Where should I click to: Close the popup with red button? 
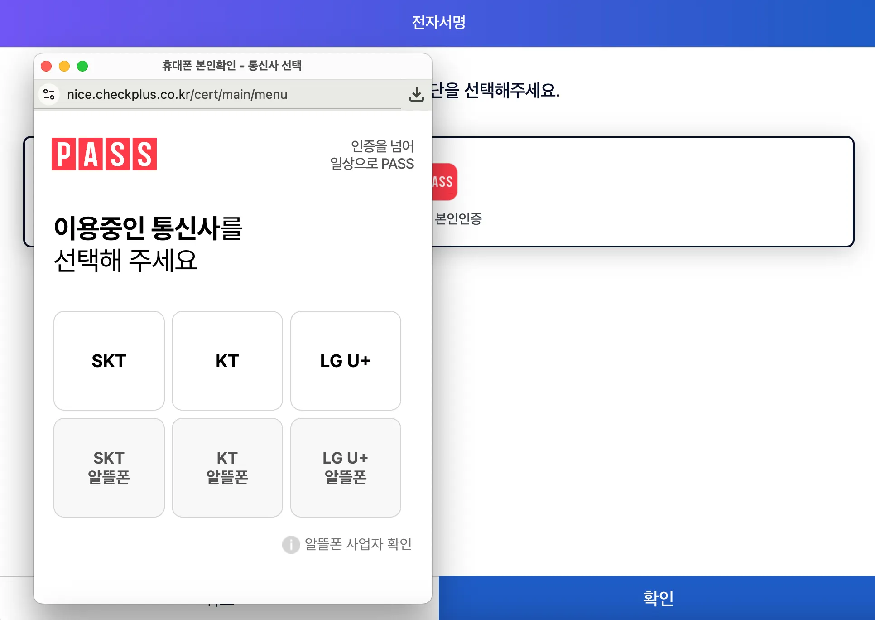46,66
